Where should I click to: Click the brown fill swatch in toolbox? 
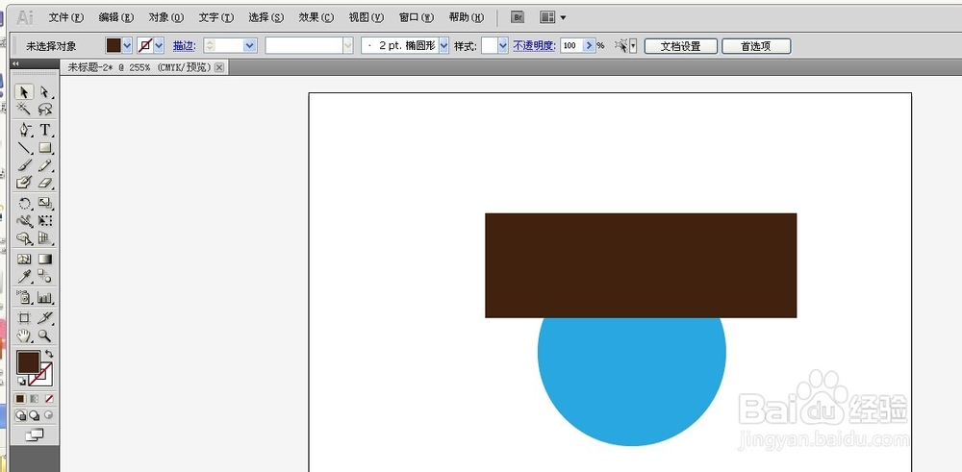pyautogui.click(x=27, y=361)
